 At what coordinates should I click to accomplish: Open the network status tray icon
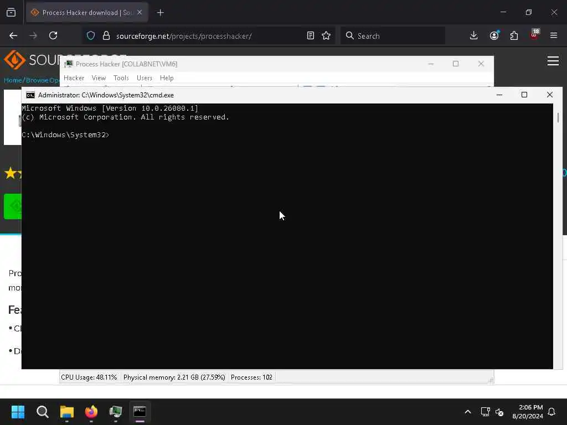pyautogui.click(x=485, y=412)
